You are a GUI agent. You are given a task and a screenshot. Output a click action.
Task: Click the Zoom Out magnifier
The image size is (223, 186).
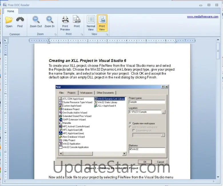(36, 22)
